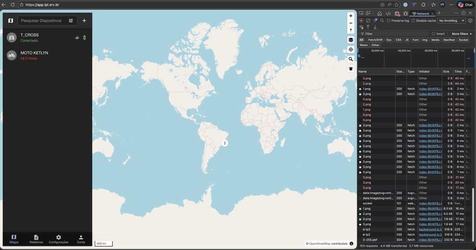Viewport: 476px width, 250px height.
Task: Check the Invert filter checkbox
Action: [434, 34]
